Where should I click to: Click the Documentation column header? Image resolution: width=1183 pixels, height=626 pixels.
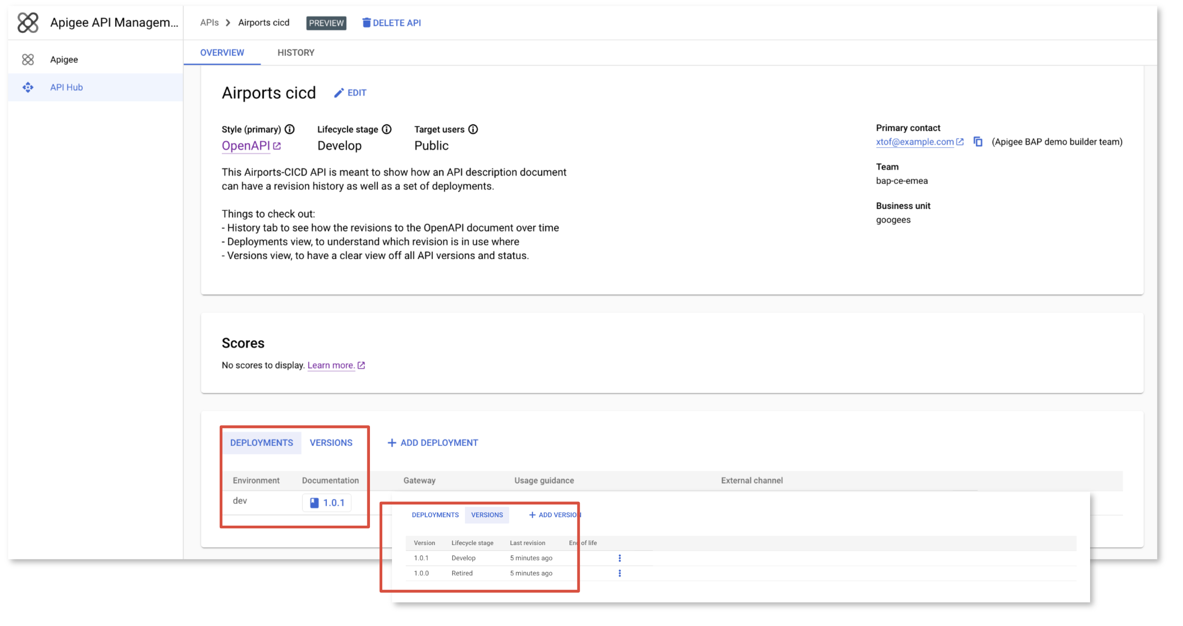330,480
